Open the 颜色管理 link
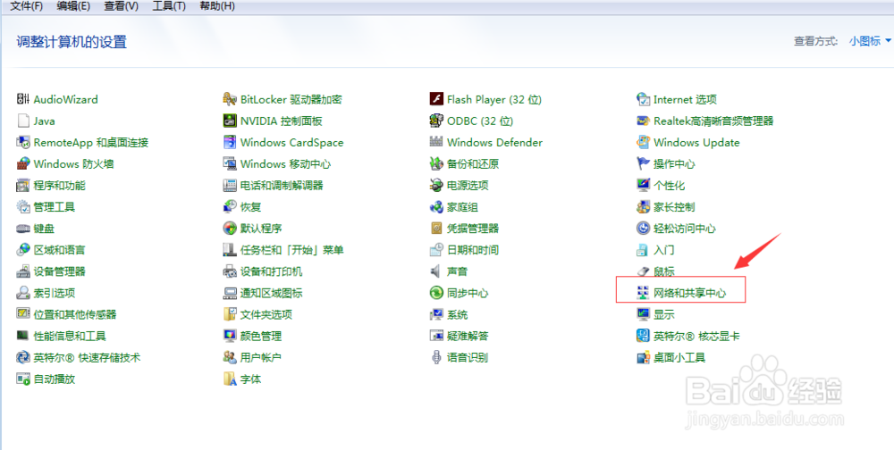 pos(261,336)
